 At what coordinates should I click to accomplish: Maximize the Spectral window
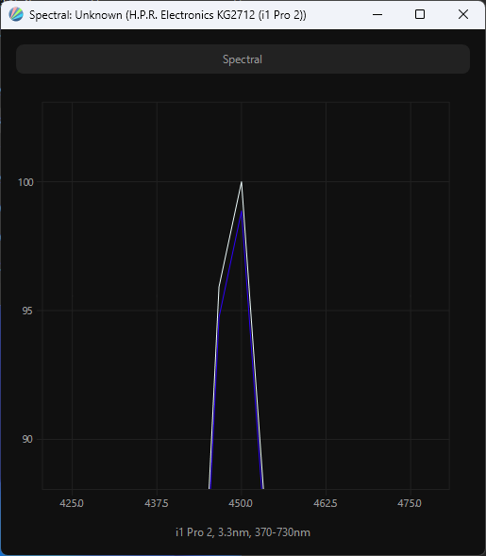[420, 14]
